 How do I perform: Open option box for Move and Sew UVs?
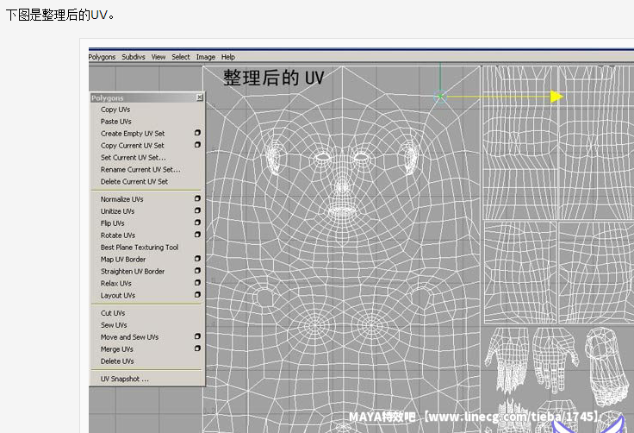(197, 336)
